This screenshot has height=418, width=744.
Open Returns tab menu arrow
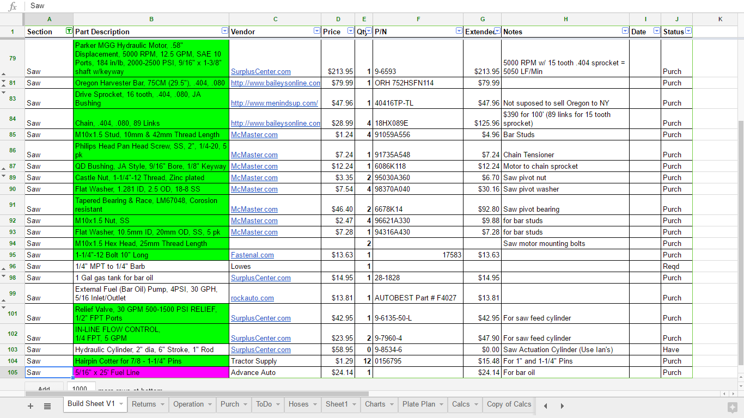pyautogui.click(x=162, y=404)
